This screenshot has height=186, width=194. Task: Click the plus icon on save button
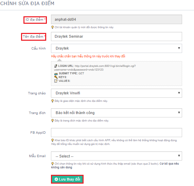[56, 179]
